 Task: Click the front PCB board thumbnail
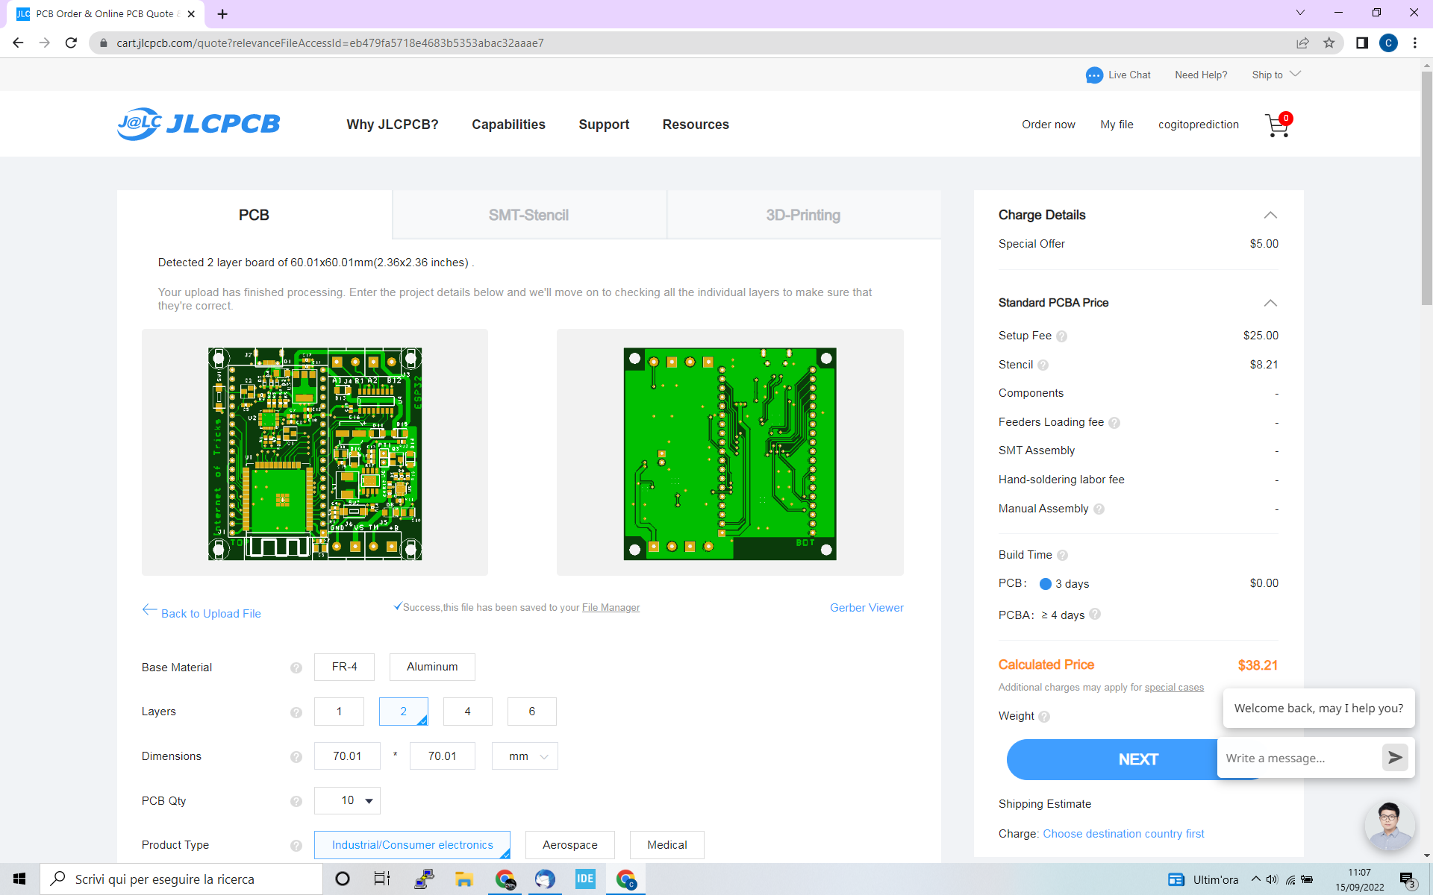tap(315, 452)
